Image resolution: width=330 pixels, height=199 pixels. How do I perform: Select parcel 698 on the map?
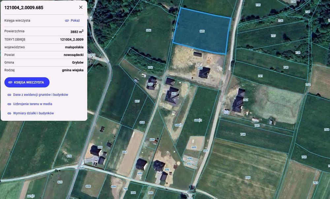pyautogui.click(x=88, y=186)
